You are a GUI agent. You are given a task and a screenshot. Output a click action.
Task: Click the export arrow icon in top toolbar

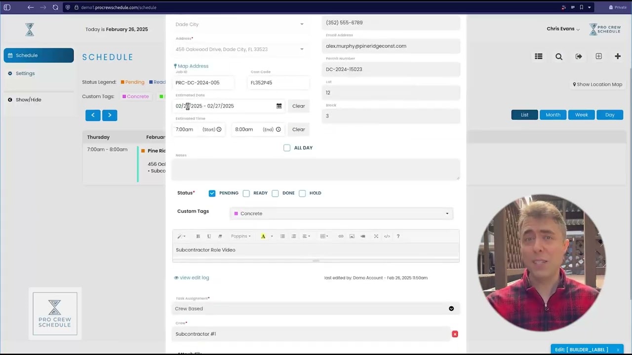tap(579, 57)
